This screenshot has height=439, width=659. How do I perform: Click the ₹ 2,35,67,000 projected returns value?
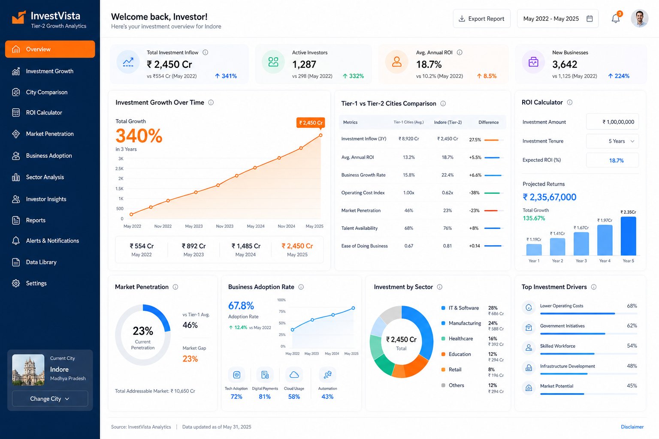pos(550,197)
